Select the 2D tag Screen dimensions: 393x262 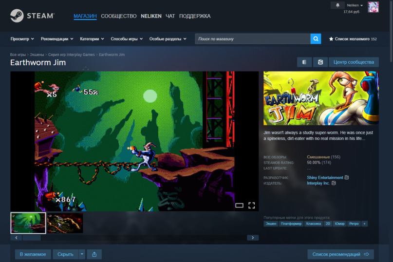tap(328, 224)
